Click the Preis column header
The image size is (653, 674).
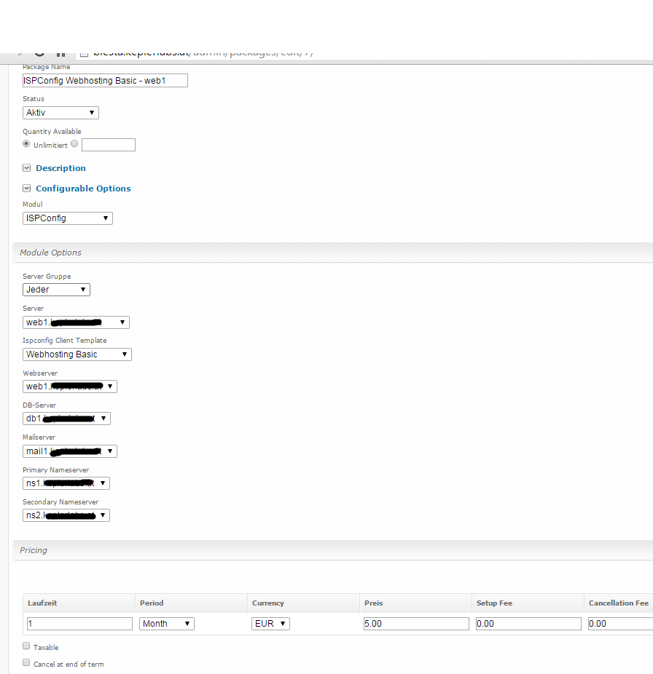[416, 603]
